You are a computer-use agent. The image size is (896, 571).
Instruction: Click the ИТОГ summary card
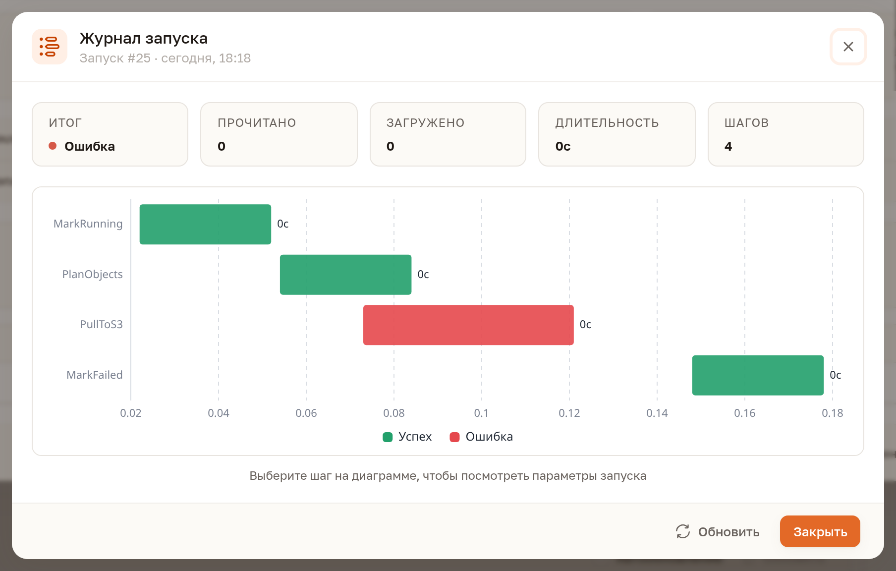pos(110,134)
